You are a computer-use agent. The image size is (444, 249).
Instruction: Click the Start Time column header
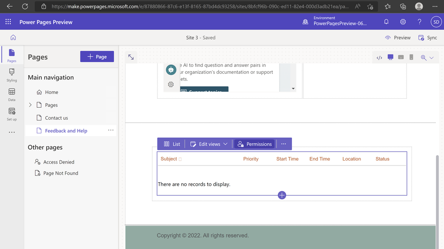[x=288, y=159]
